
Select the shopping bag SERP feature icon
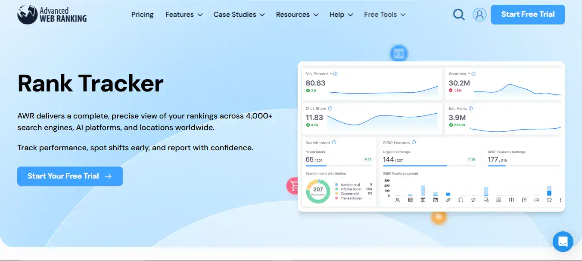pos(536,200)
